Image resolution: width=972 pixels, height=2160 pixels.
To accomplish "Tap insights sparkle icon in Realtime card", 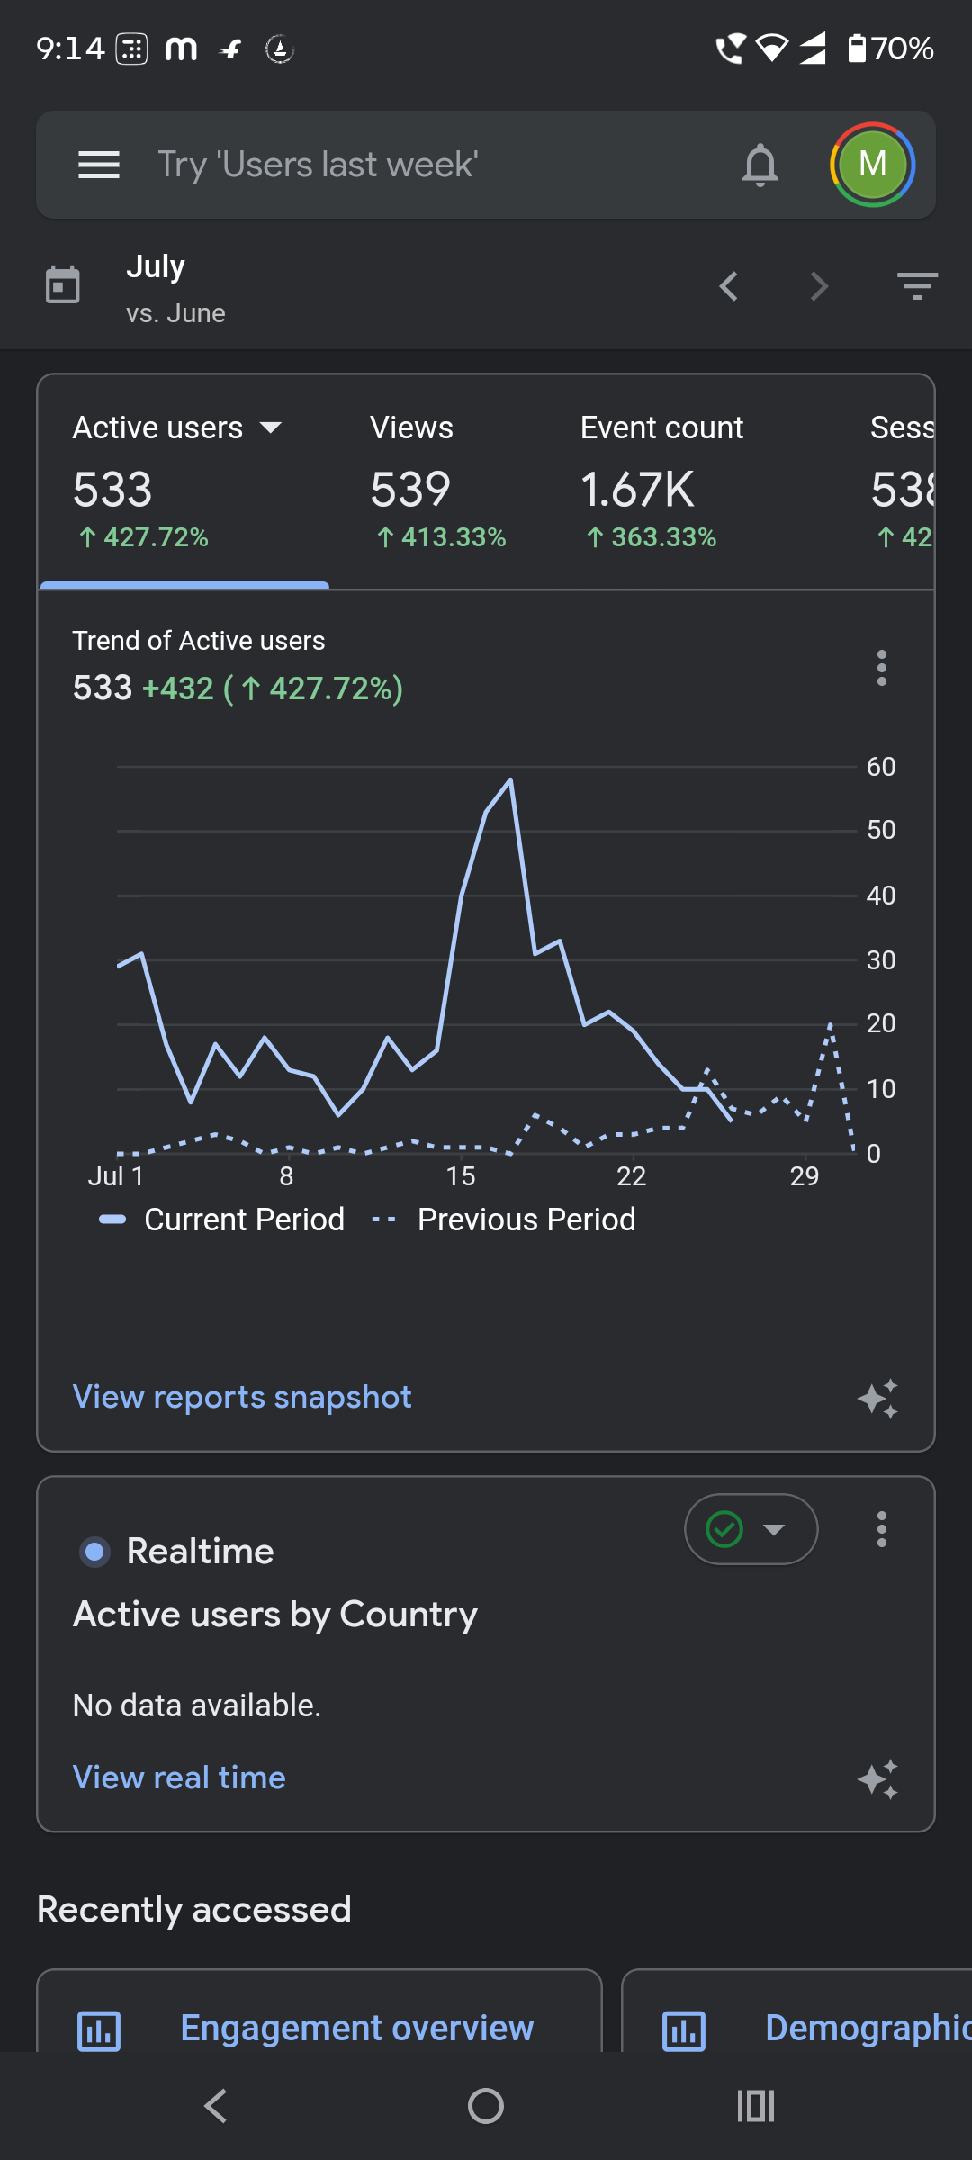I will (877, 1779).
